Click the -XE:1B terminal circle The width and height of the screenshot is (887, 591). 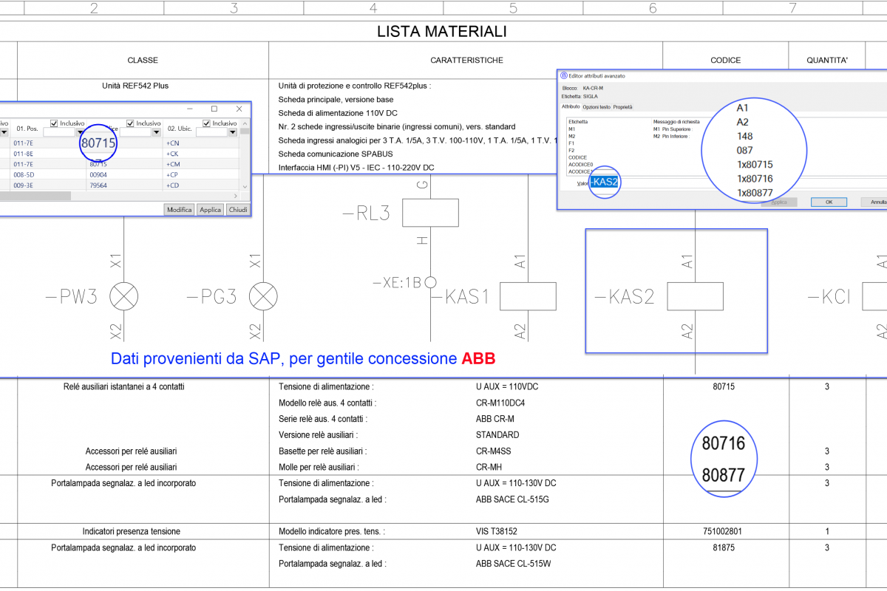tap(429, 282)
